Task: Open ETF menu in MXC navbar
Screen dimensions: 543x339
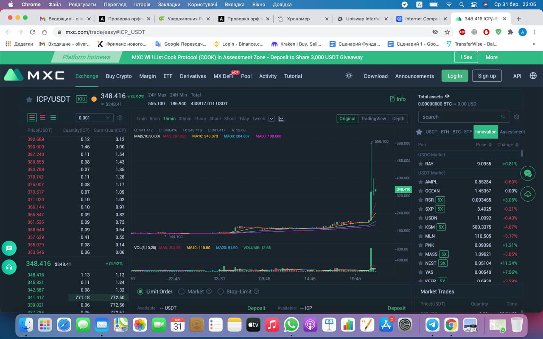Action: (x=168, y=76)
